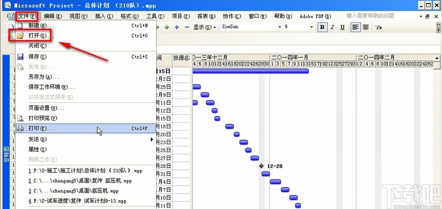442x209 pixels.
Task: Open the 格式(O) menu
Action: 130,16
